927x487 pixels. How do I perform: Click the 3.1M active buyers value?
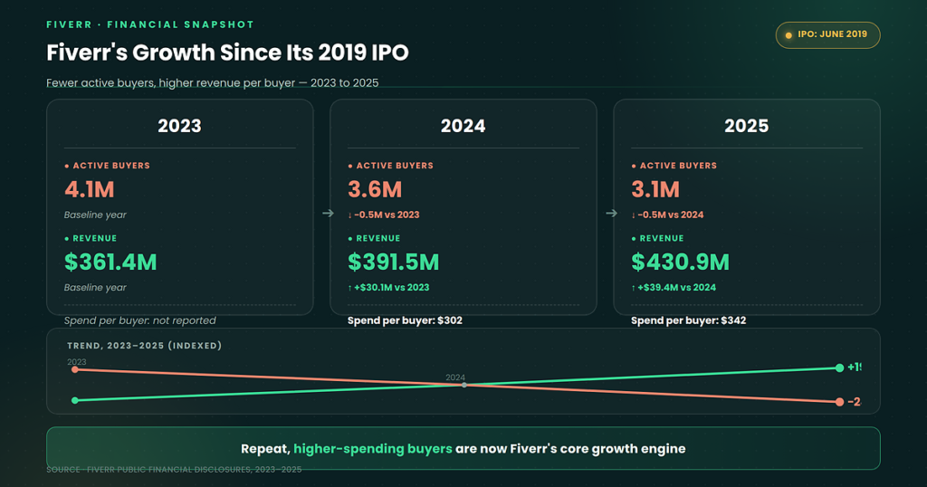pos(655,190)
